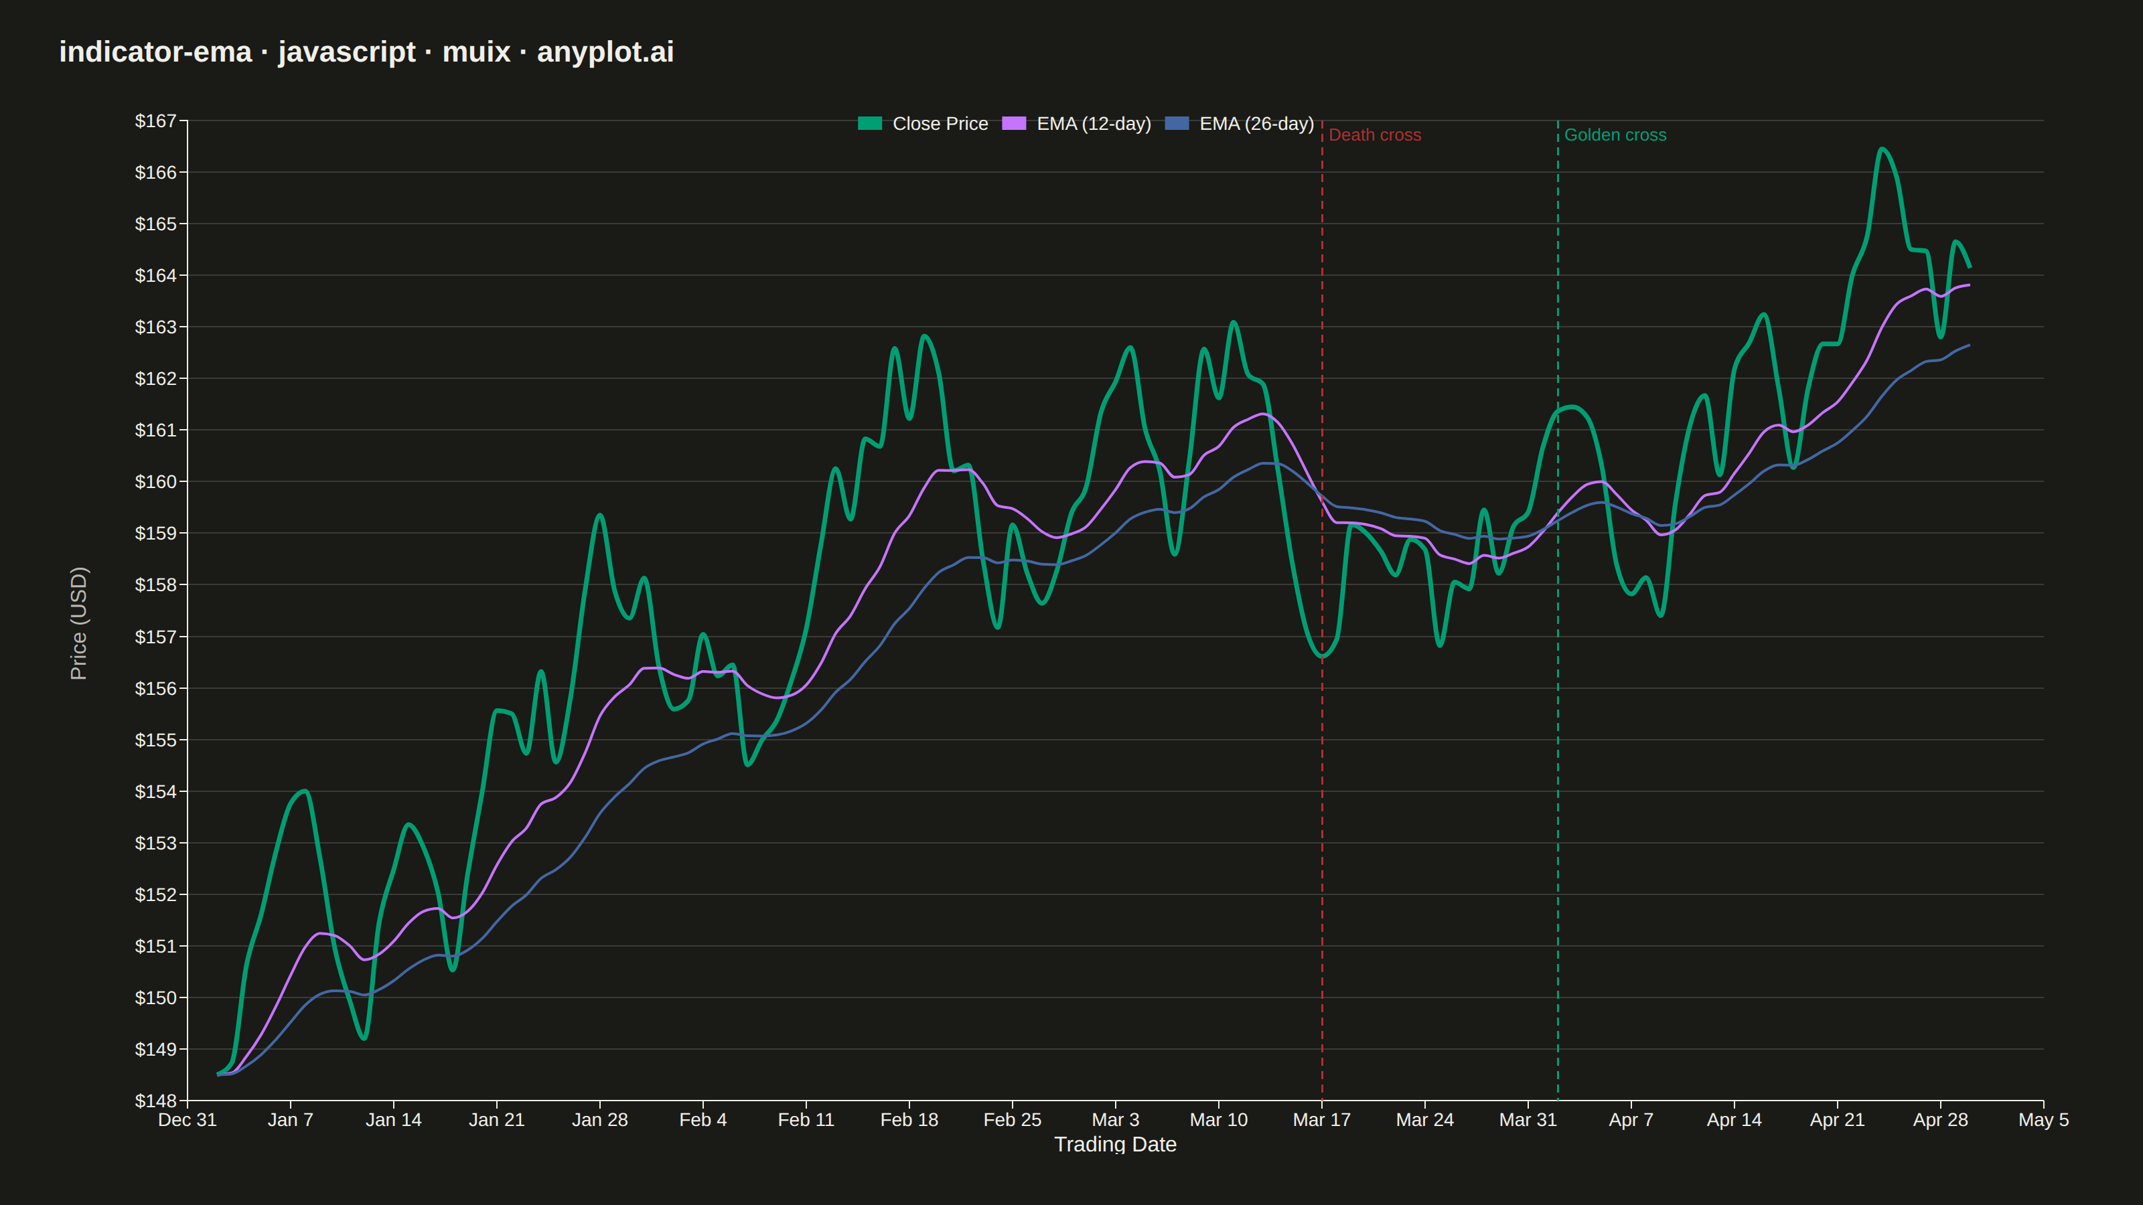
Task: Click the Trading Date axis title
Action: [1115, 1144]
